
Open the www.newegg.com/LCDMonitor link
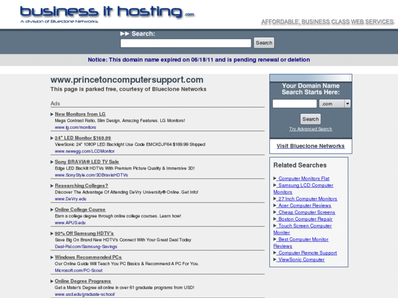tap(84, 151)
